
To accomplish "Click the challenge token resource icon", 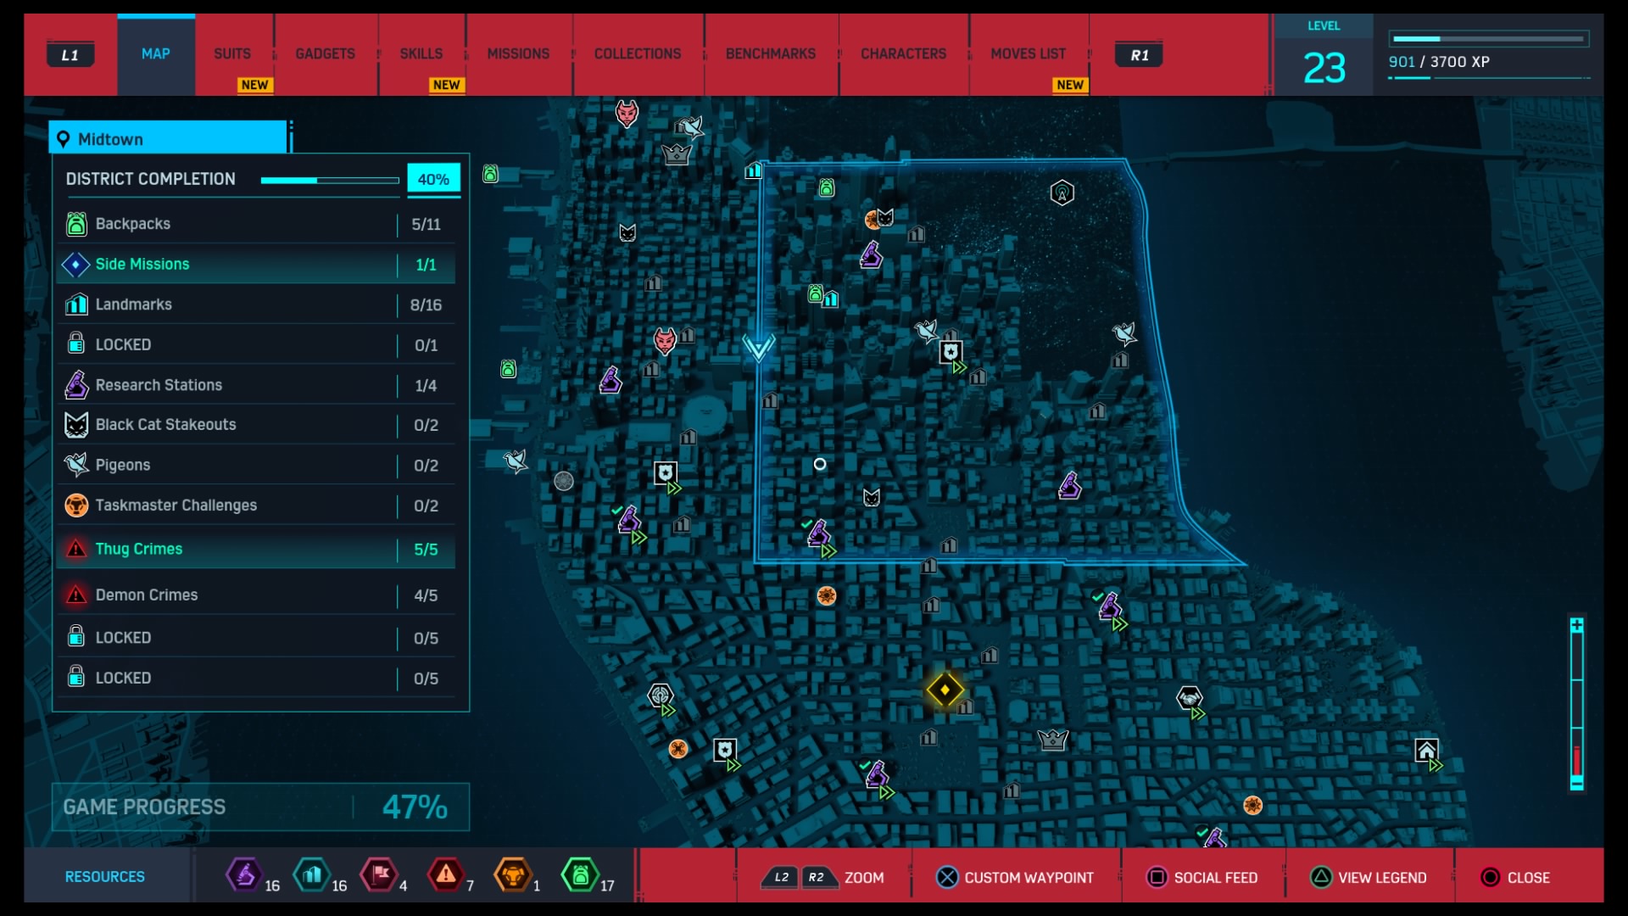I will (x=513, y=874).
